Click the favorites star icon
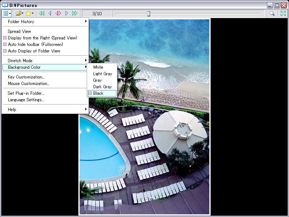Image resolution: width=289 pixels, height=217 pixels. click(x=29, y=13)
